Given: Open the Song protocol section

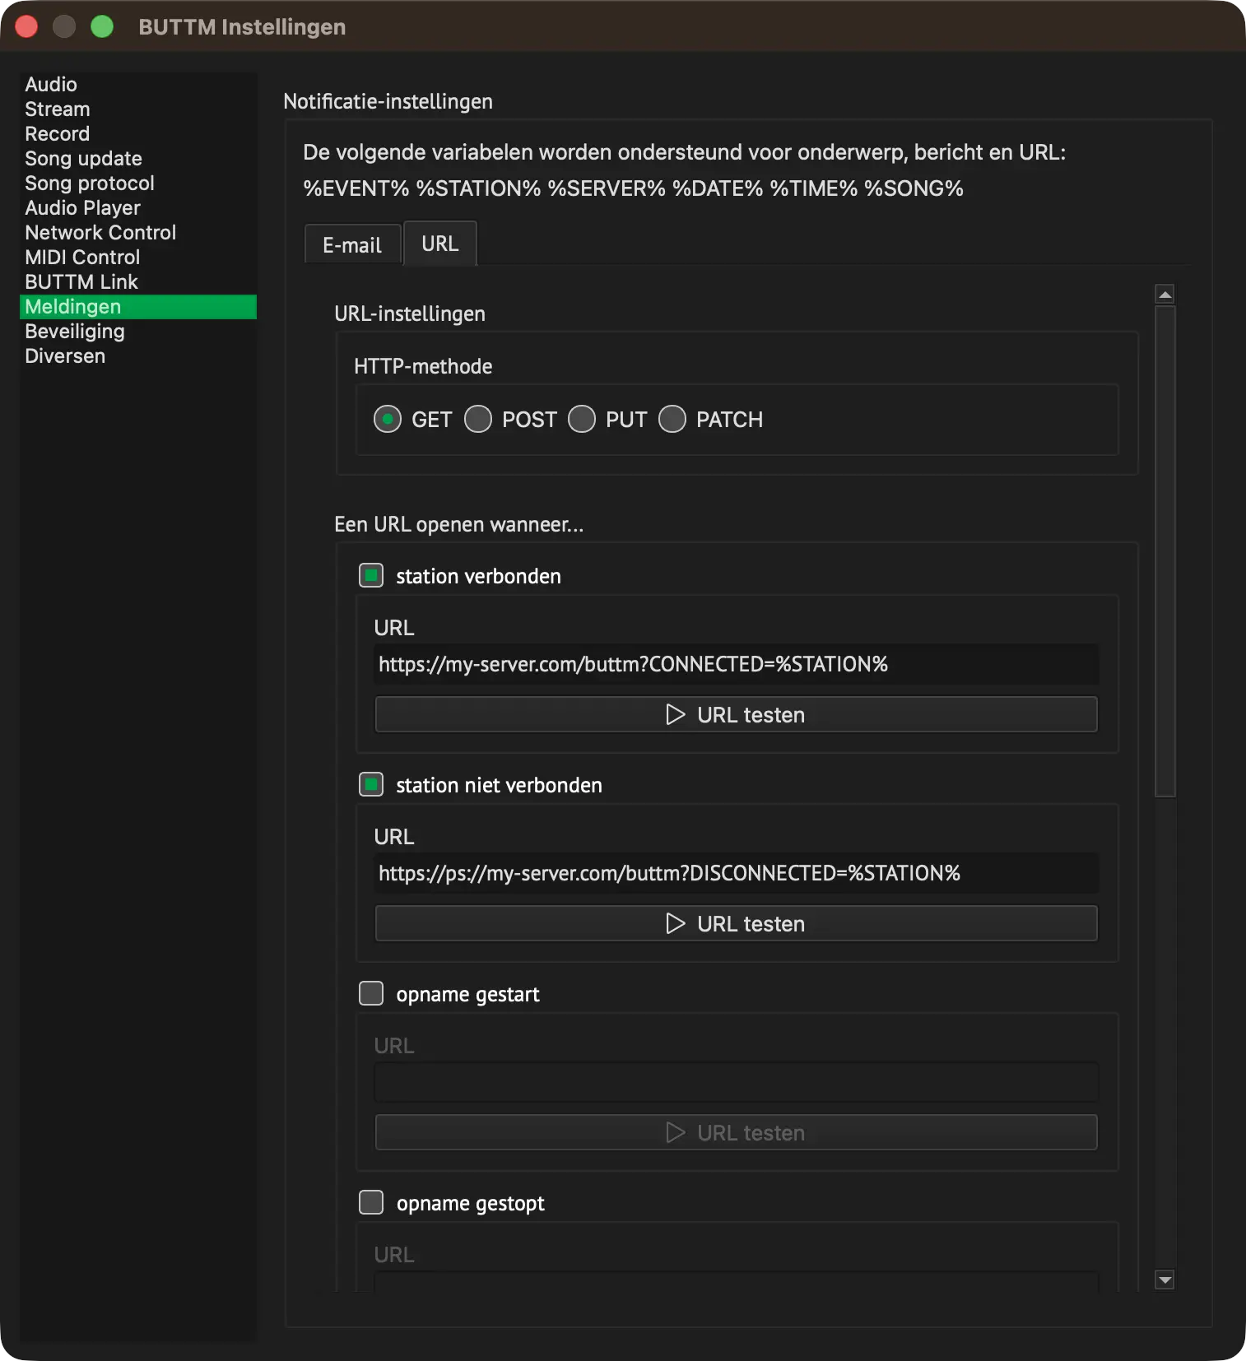Looking at the screenshot, I should (x=138, y=183).
